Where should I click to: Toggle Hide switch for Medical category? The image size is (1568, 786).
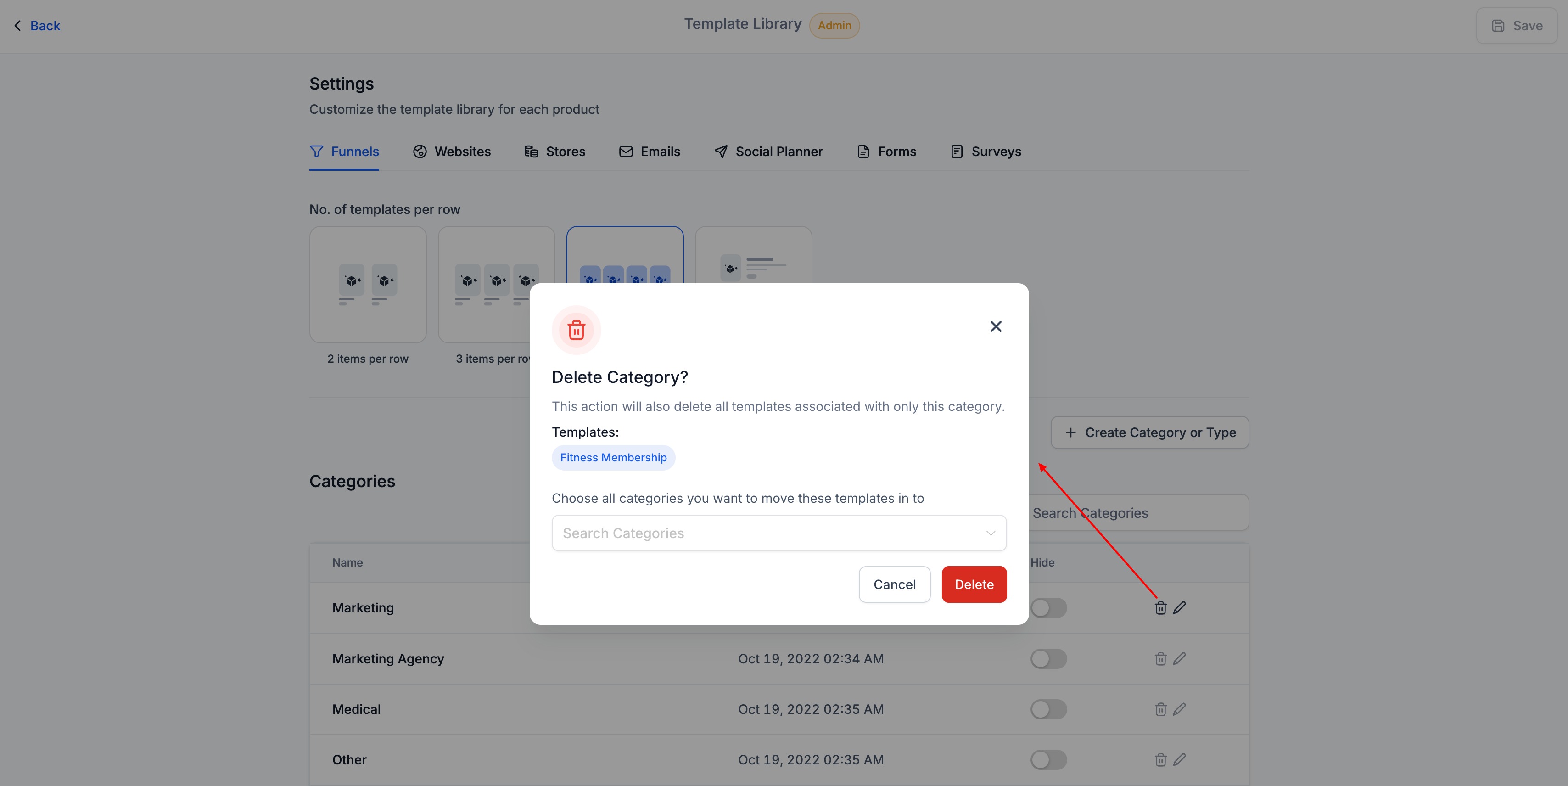click(1048, 709)
